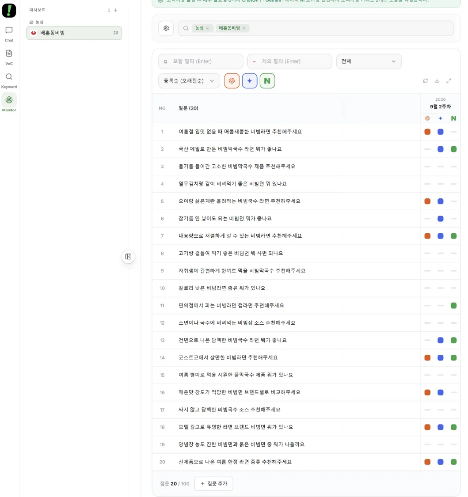Open the Chat section in sidebar
The height and width of the screenshot is (497, 468).
pos(9,34)
